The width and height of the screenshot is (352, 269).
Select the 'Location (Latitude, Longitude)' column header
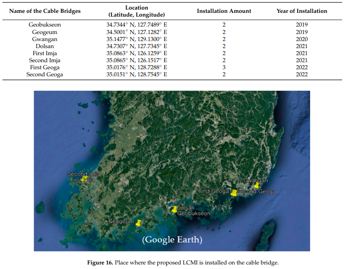click(137, 11)
